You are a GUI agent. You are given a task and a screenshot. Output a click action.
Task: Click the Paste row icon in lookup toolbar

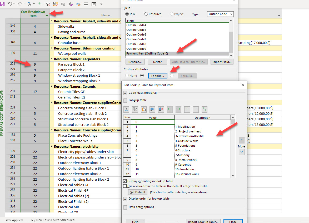coord(144,109)
